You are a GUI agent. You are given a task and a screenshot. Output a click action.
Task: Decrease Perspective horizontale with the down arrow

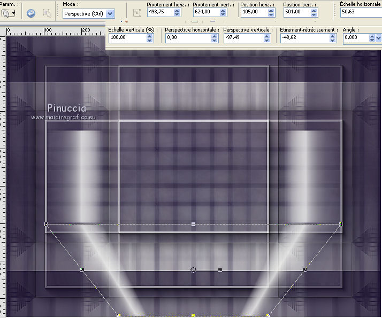(x=214, y=40)
